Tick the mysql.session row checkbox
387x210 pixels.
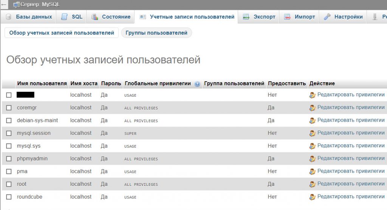point(9,133)
